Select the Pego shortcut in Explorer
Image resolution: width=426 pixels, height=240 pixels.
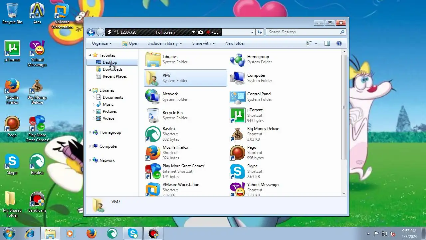(270, 153)
